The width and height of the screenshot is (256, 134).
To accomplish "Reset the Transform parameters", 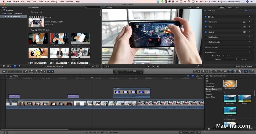I will tap(250, 22).
